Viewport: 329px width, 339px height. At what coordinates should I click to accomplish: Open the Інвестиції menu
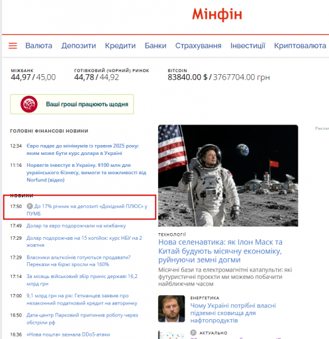click(248, 46)
